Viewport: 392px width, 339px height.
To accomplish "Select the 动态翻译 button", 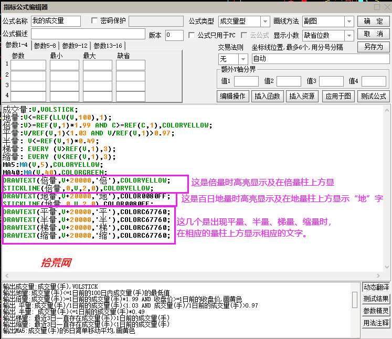I will point(376,287).
